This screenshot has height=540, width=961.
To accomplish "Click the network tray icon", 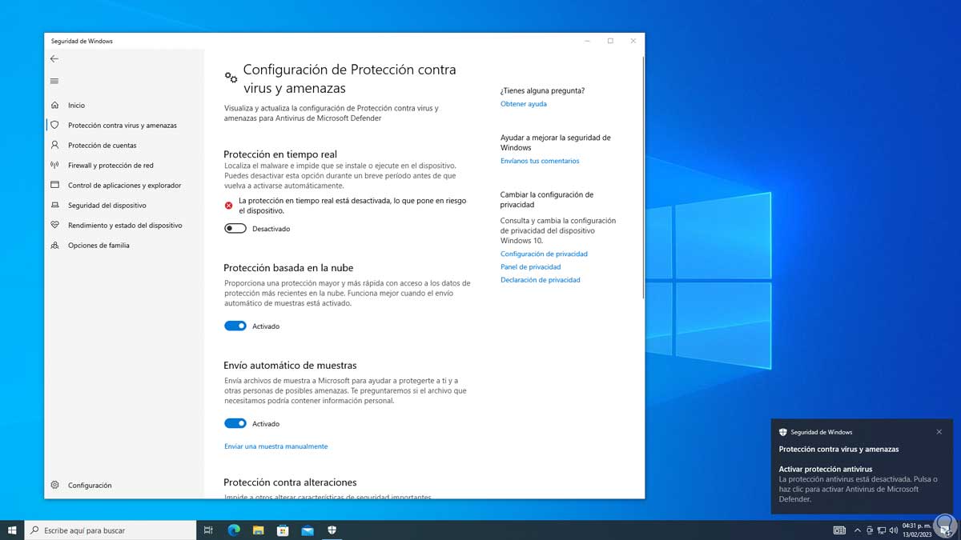I will click(882, 530).
